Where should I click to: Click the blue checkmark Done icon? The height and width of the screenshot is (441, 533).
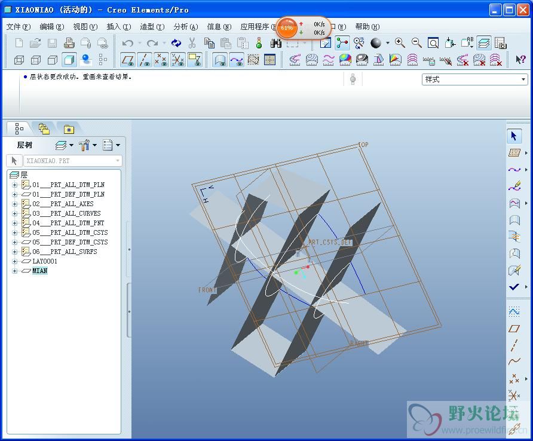click(514, 287)
